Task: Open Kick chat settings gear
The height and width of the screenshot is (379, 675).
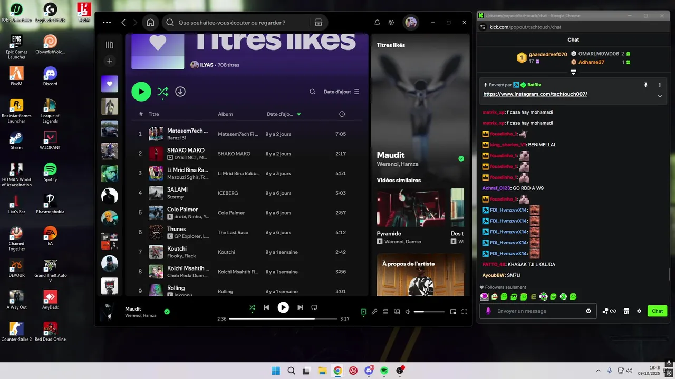Action: [639, 311]
